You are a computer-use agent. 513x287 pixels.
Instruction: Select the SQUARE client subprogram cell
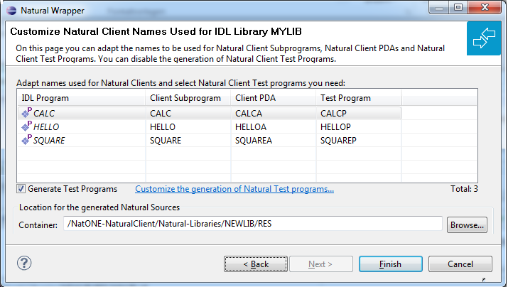pos(188,141)
